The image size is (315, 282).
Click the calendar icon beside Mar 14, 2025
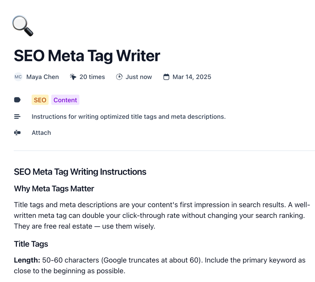coord(166,77)
